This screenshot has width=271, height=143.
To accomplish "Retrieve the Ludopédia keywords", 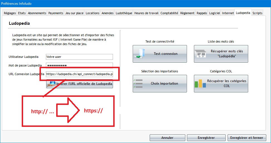I will click(x=221, y=54).
